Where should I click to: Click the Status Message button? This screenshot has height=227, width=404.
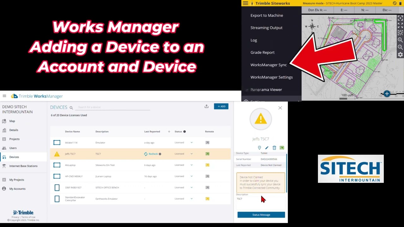261,215
